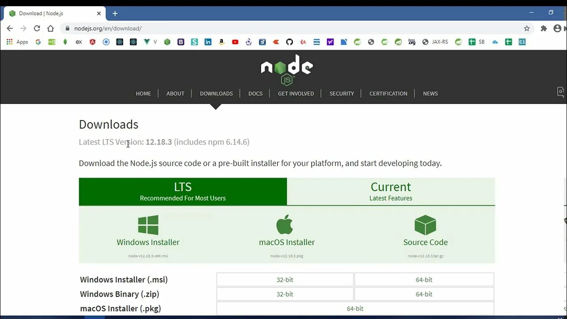This screenshot has height=319, width=567.
Task: Open the MVN repository bookmark
Action: coord(317,42)
